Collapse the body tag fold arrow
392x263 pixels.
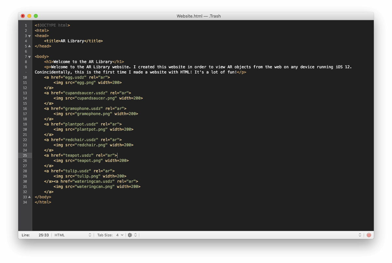30,57
